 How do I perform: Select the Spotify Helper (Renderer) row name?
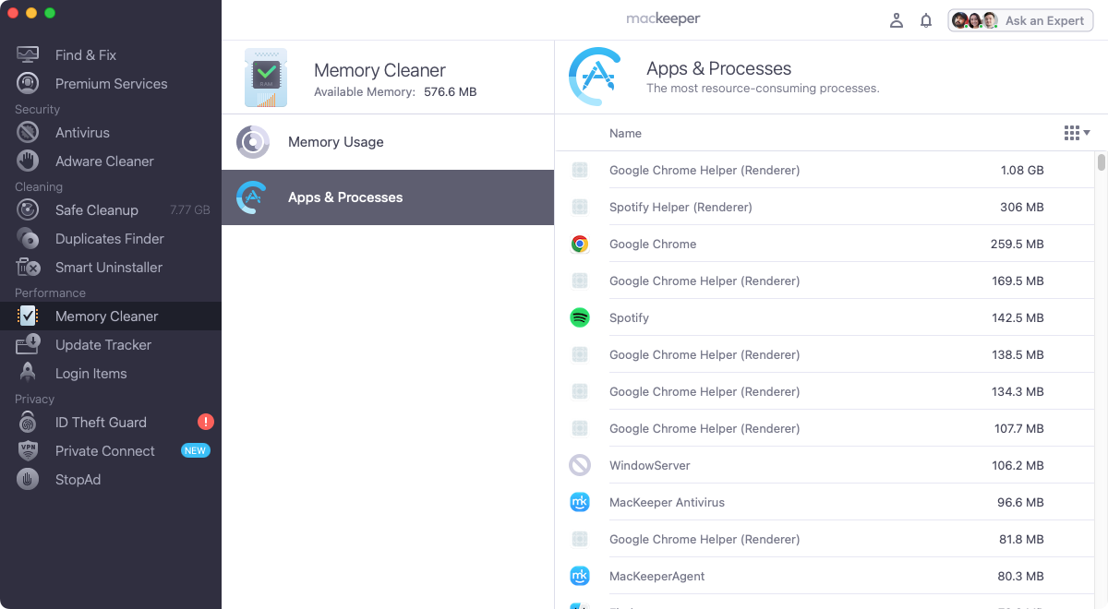(680, 207)
